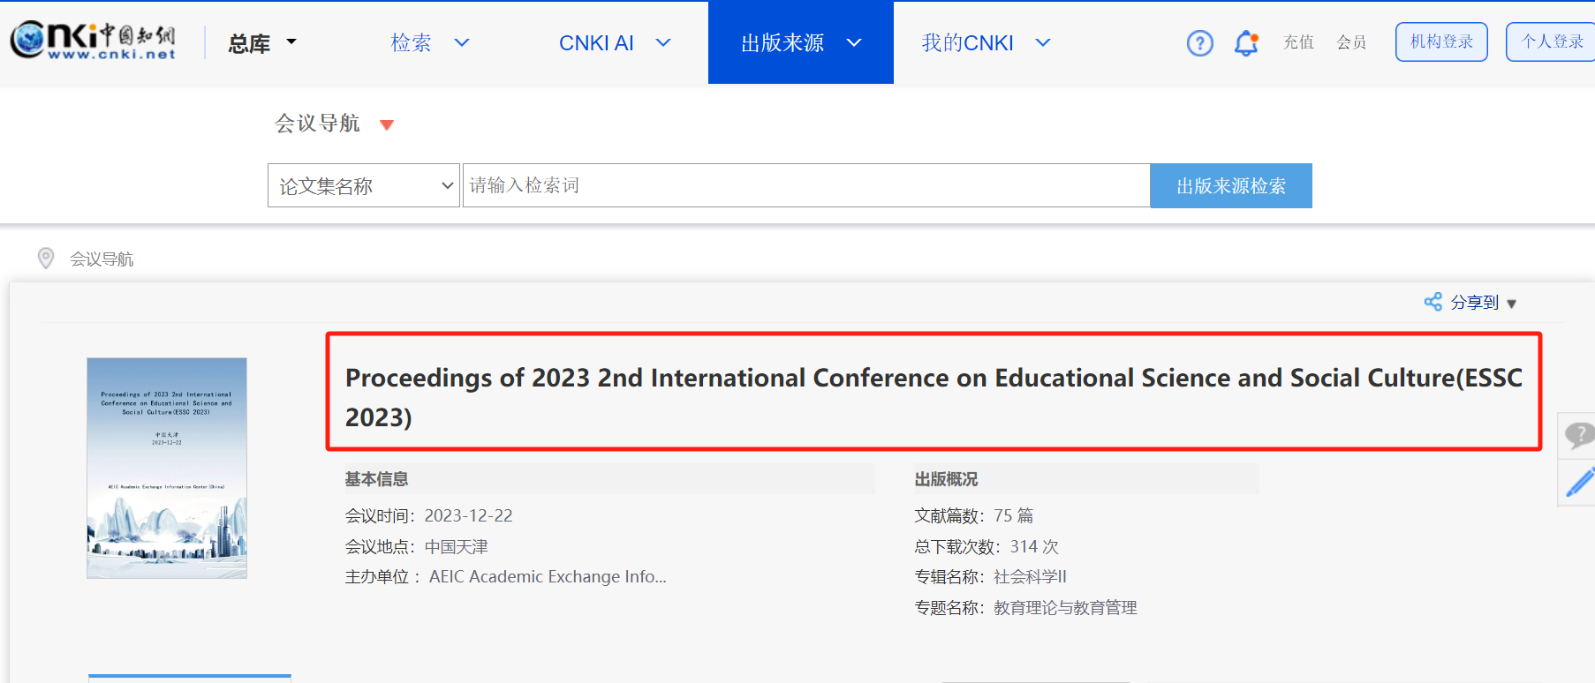Screen dimensions: 1595x683
Task: Click the 个人登录 button
Action: point(1551,41)
